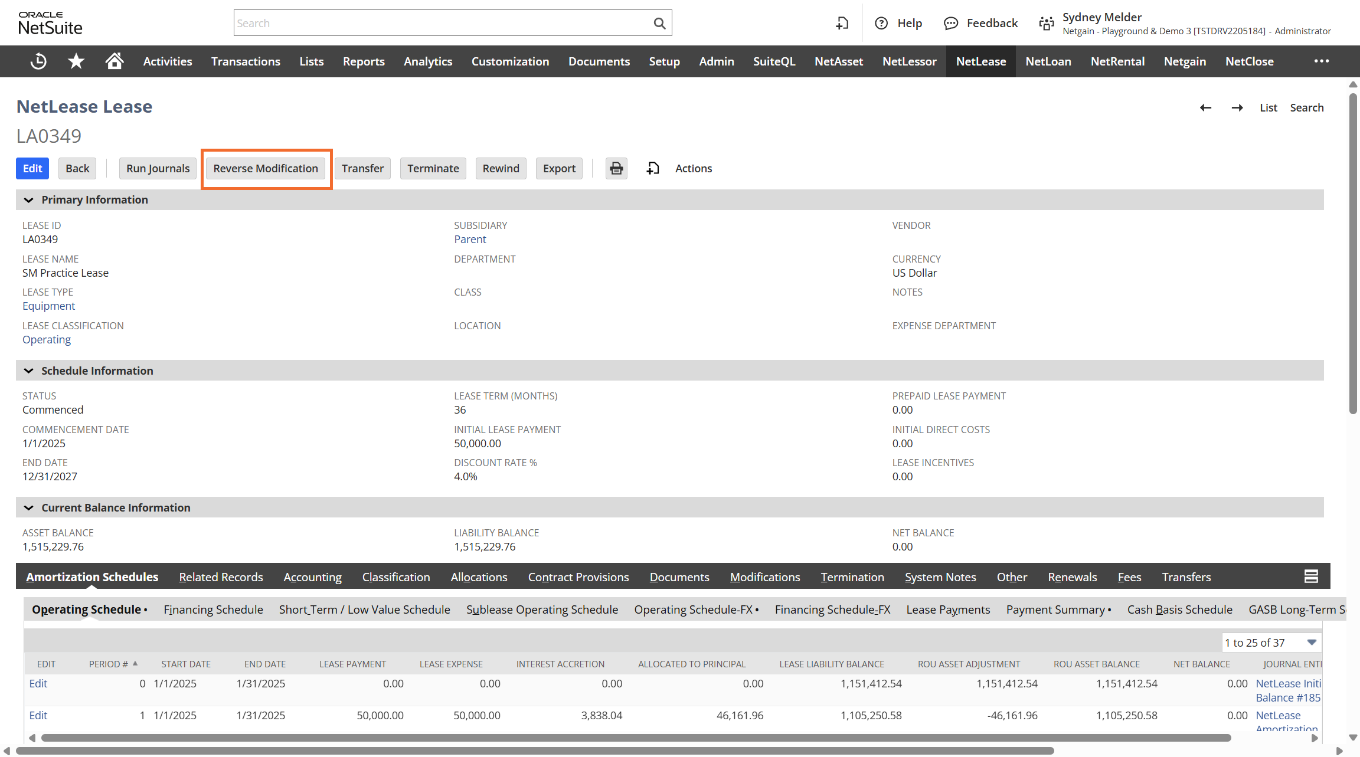Screen dimensions: 1360x757
Task: Click the new note icon beside Actions
Action: pyautogui.click(x=653, y=168)
